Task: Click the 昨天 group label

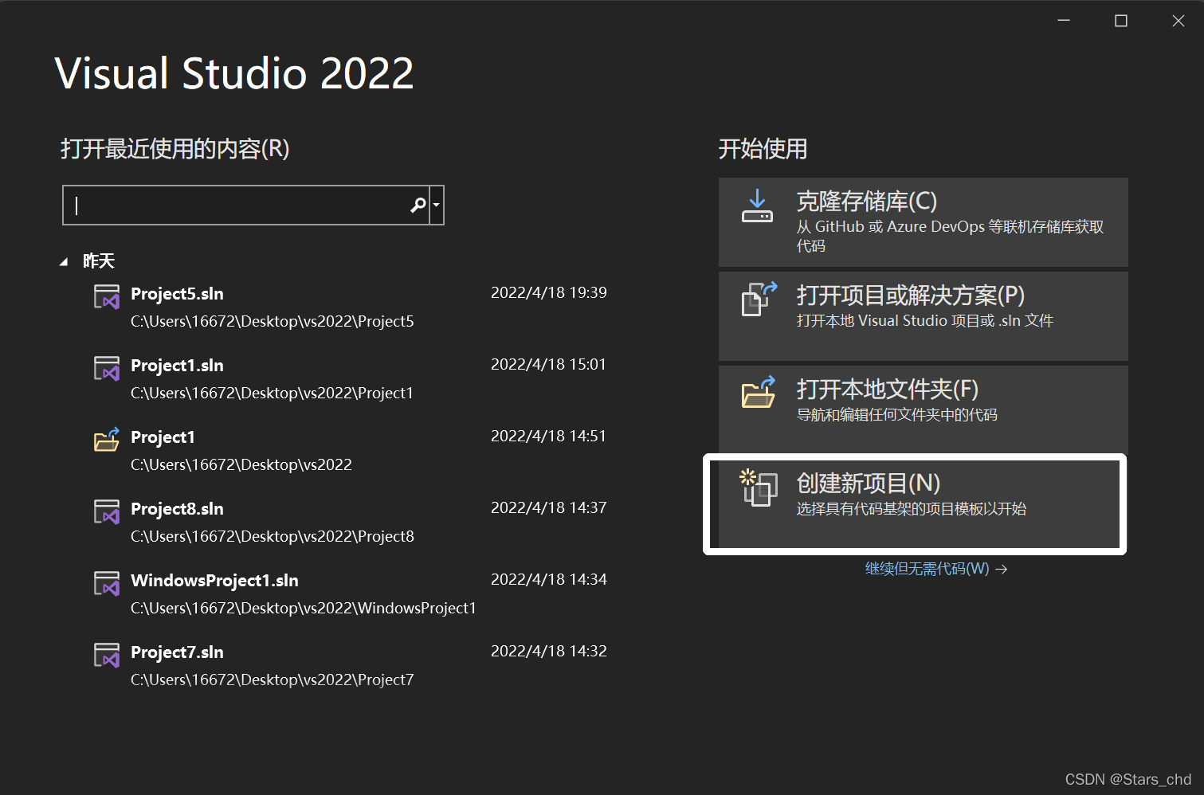Action: tap(99, 261)
